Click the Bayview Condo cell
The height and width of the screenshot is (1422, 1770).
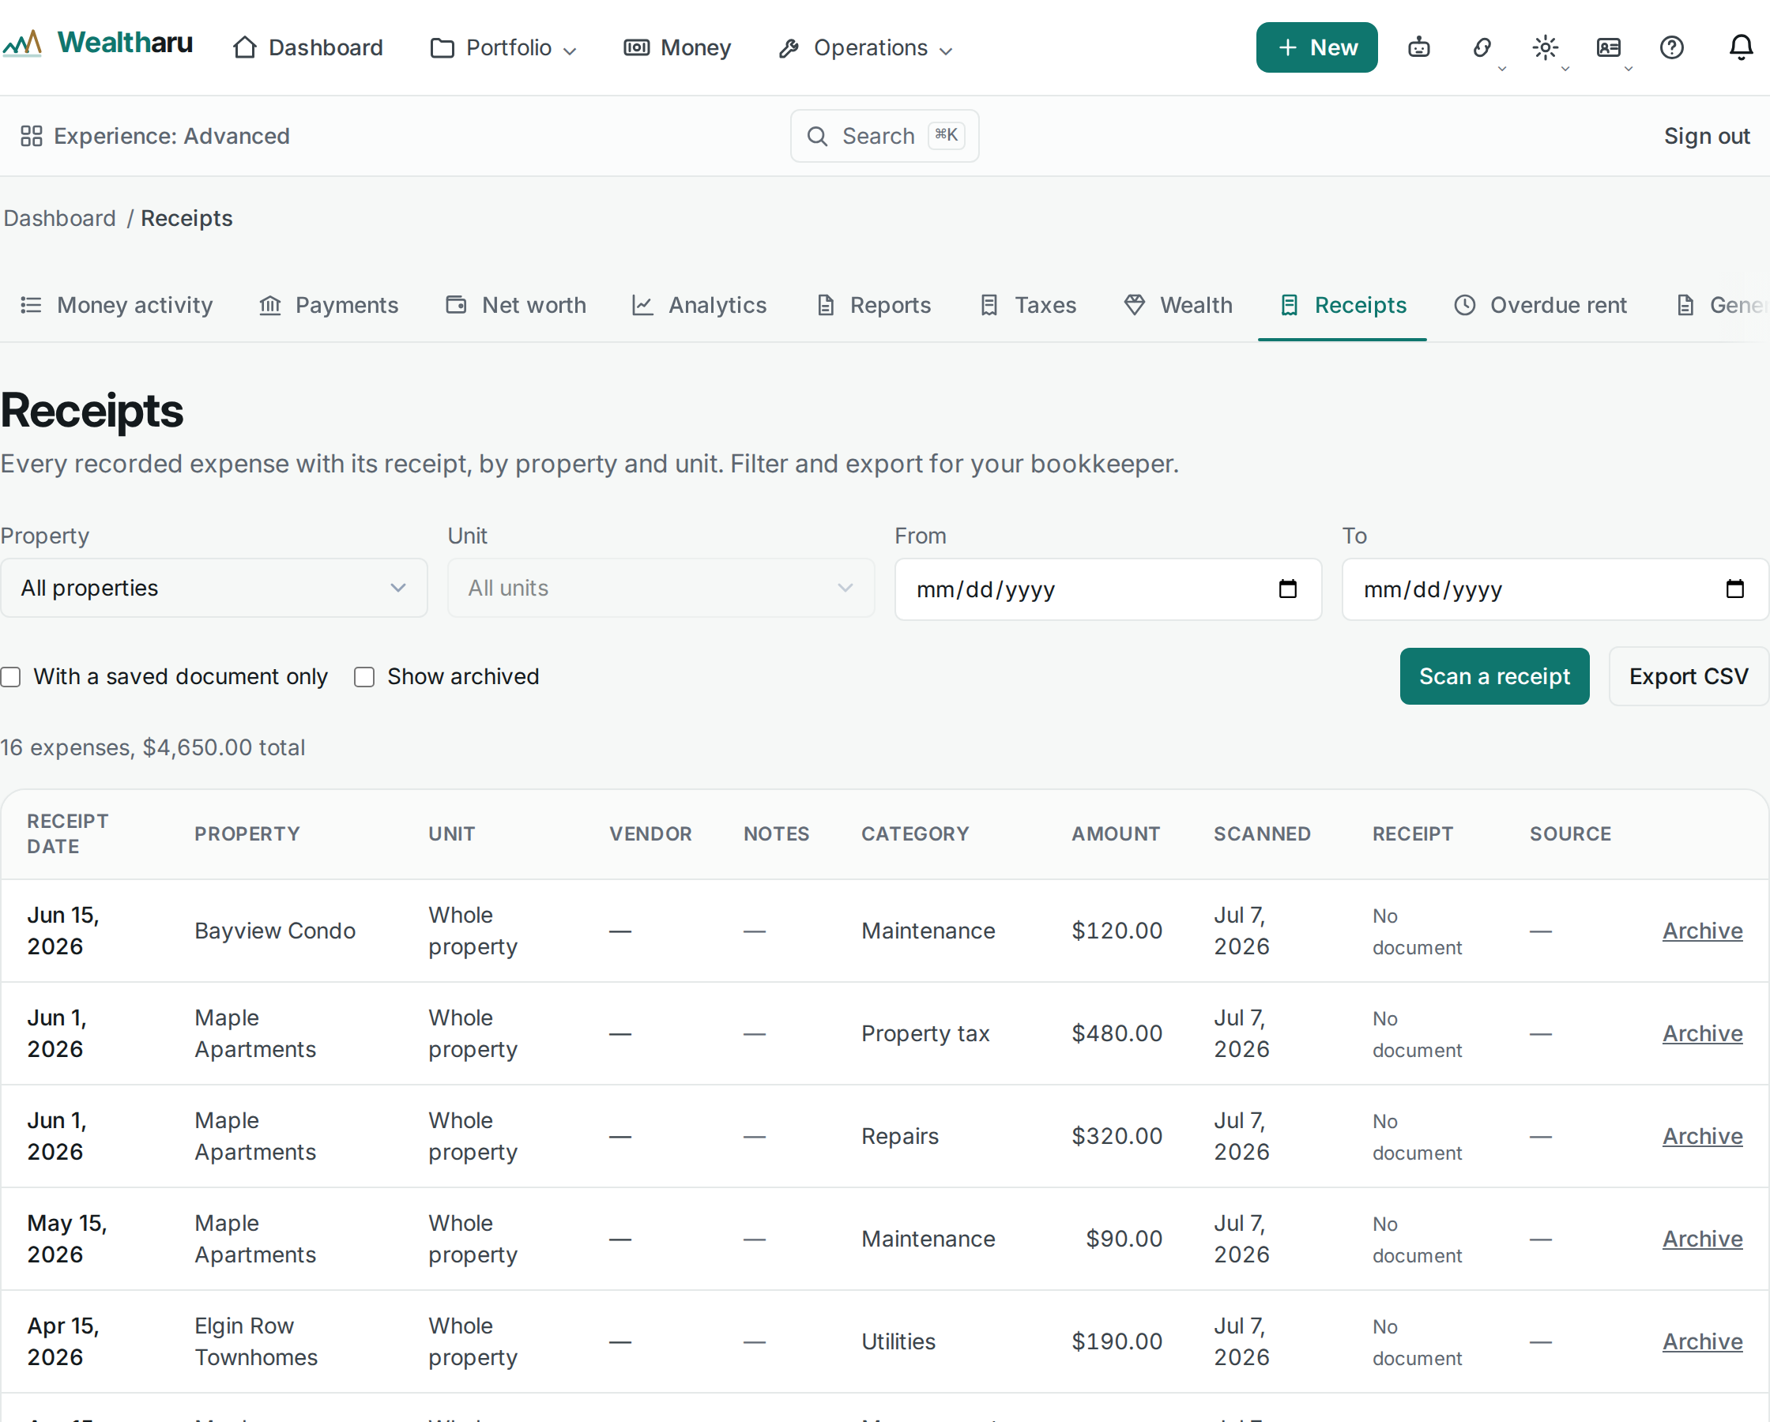[275, 931]
